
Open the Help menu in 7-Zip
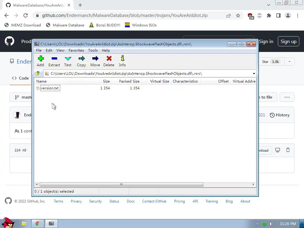(x=106, y=50)
